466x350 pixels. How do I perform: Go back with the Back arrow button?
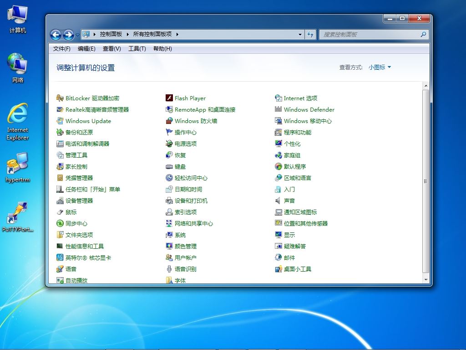[x=56, y=35]
